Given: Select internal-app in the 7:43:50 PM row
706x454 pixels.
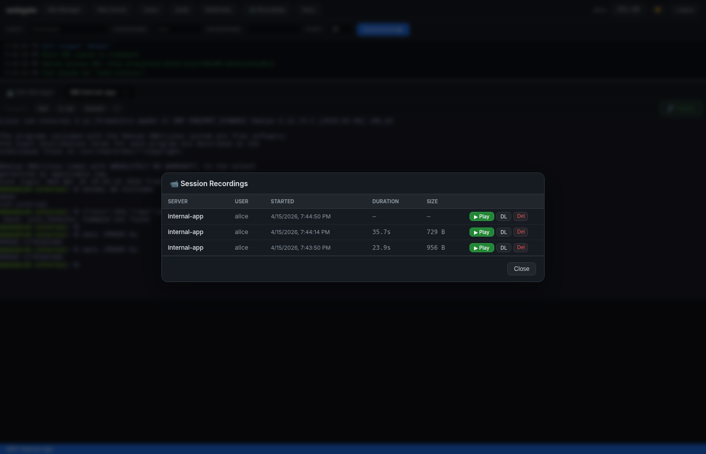Looking at the screenshot, I should click(x=186, y=248).
